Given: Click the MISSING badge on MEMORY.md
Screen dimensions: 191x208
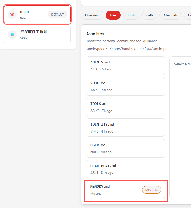Looking at the screenshot, I should point(152,190).
